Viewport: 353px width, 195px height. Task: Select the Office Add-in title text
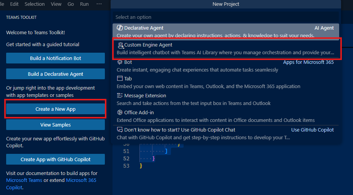click(139, 112)
